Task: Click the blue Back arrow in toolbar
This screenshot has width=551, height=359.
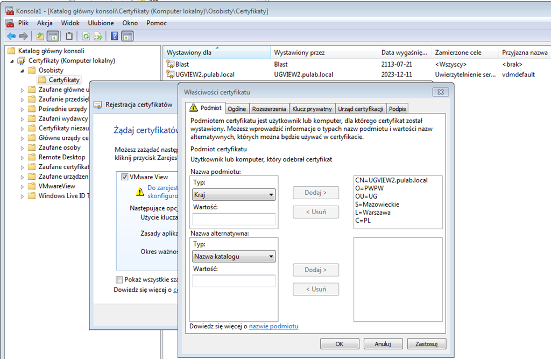Action: click(x=11, y=36)
